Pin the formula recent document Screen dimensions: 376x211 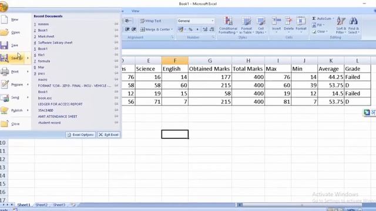coord(116,61)
